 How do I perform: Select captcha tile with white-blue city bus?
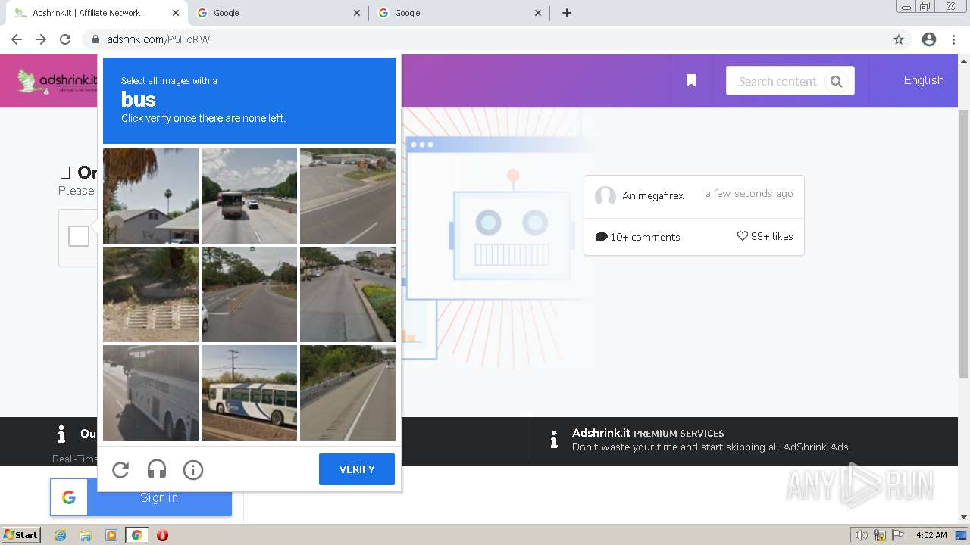[x=249, y=393]
